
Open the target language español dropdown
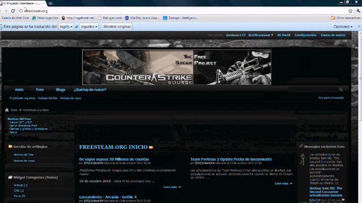(89, 27)
